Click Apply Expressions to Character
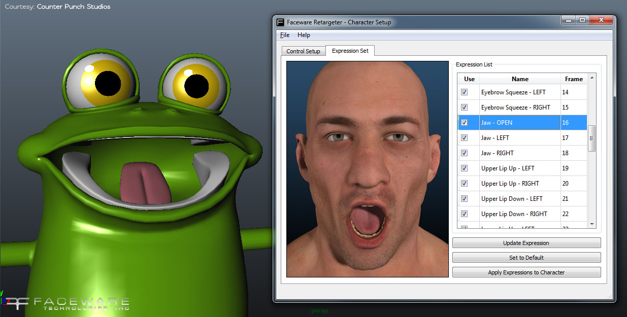627x317 pixels. coord(526,272)
